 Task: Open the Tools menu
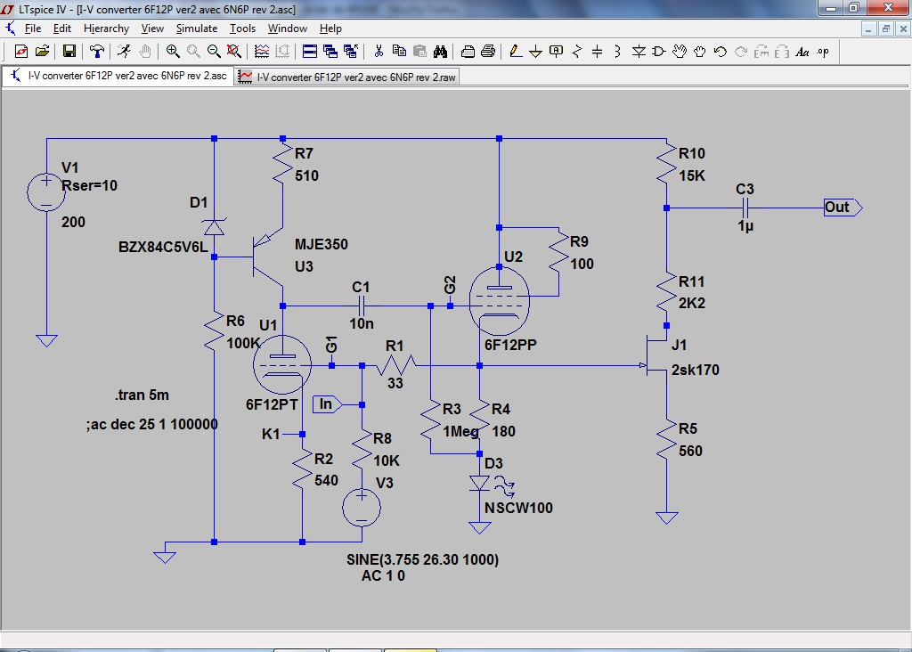(x=242, y=29)
